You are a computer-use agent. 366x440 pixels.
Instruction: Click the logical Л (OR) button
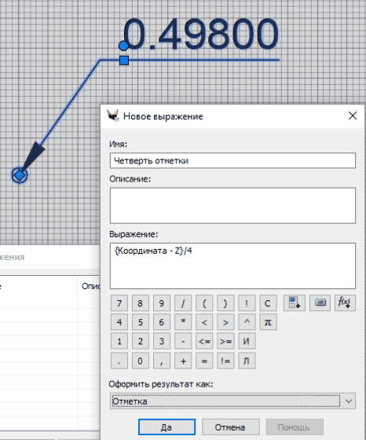[247, 361]
